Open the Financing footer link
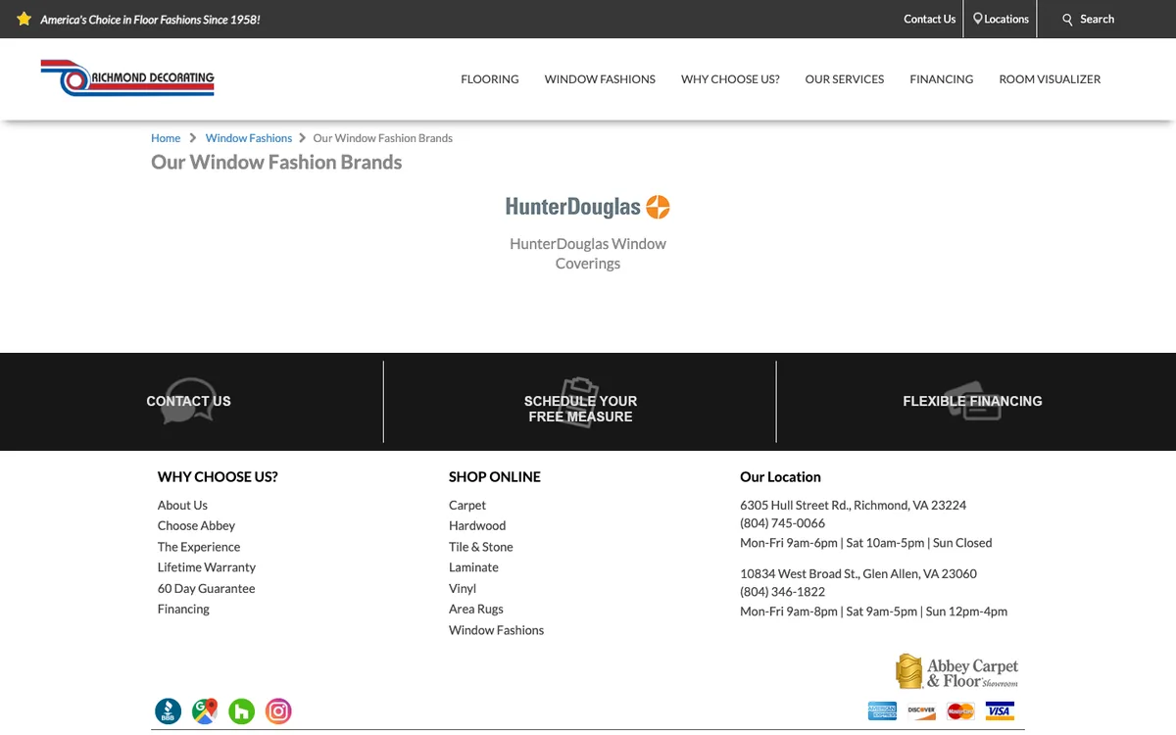Screen dimensions: 1176x735 tap(183, 610)
